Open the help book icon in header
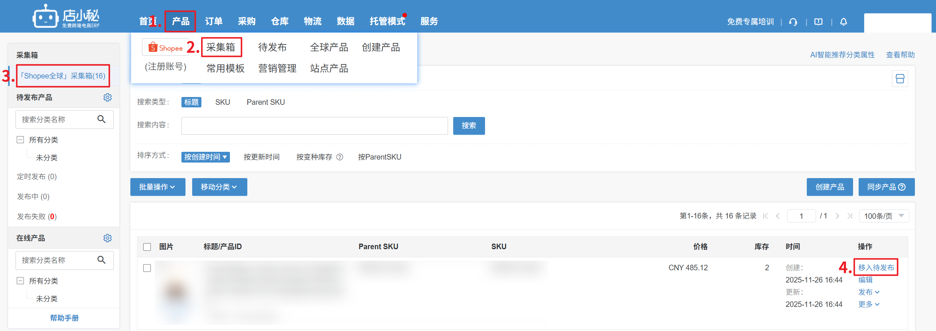Viewport: 936px width, 331px height. [x=818, y=22]
